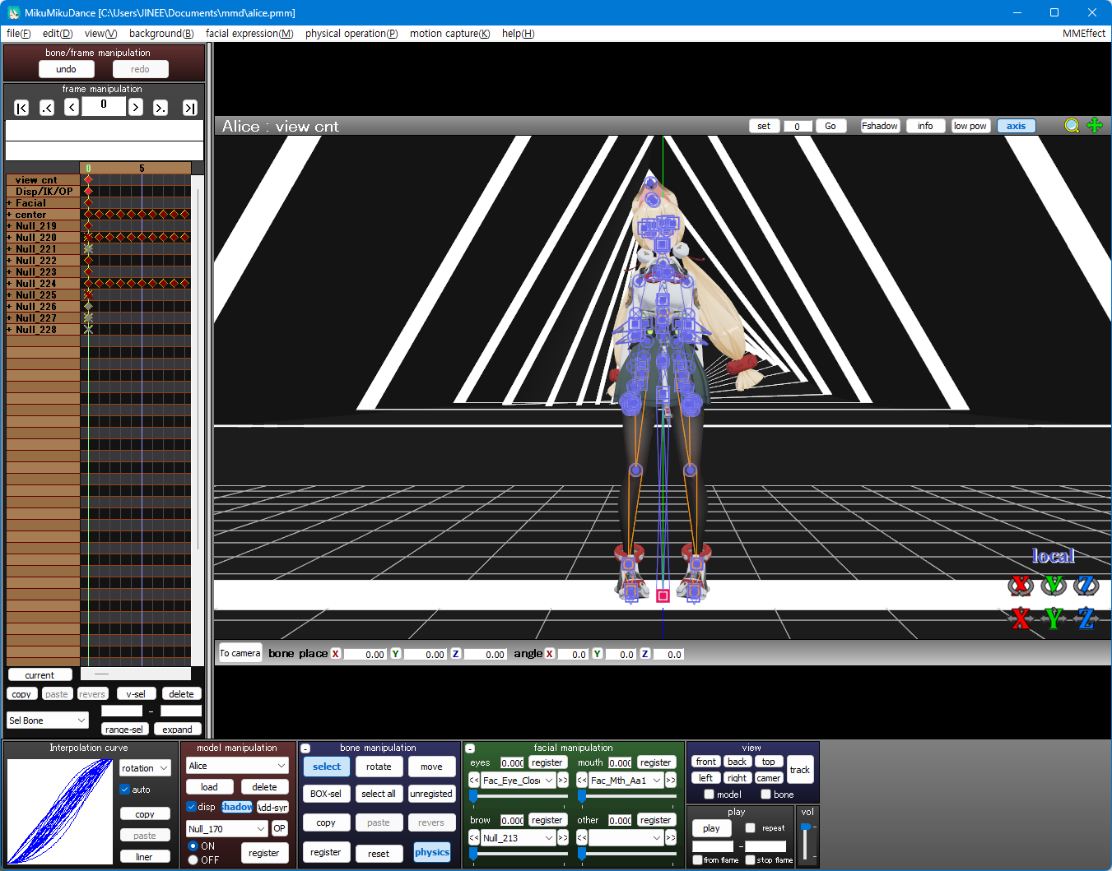Click the undo button

(x=66, y=69)
